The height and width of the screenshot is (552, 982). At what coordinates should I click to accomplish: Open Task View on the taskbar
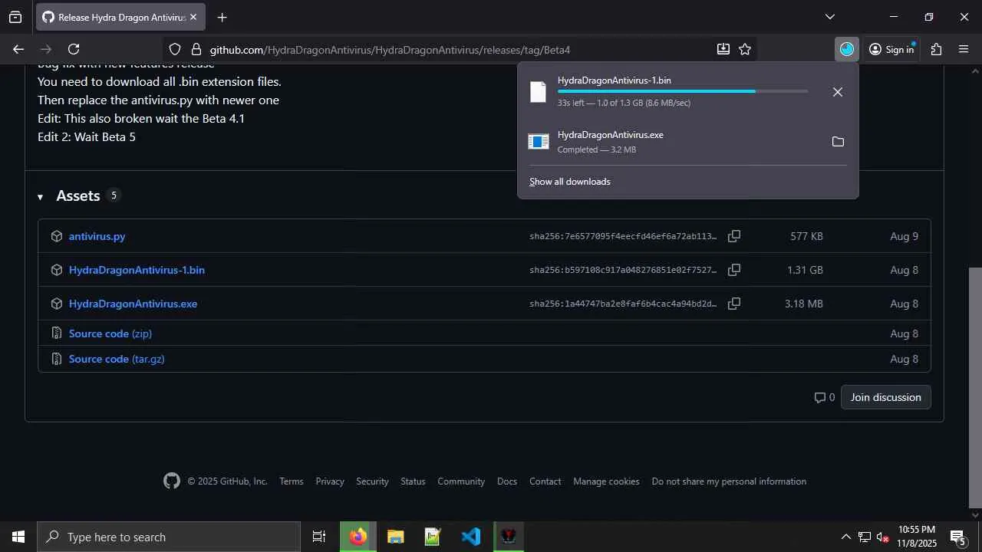(x=319, y=537)
